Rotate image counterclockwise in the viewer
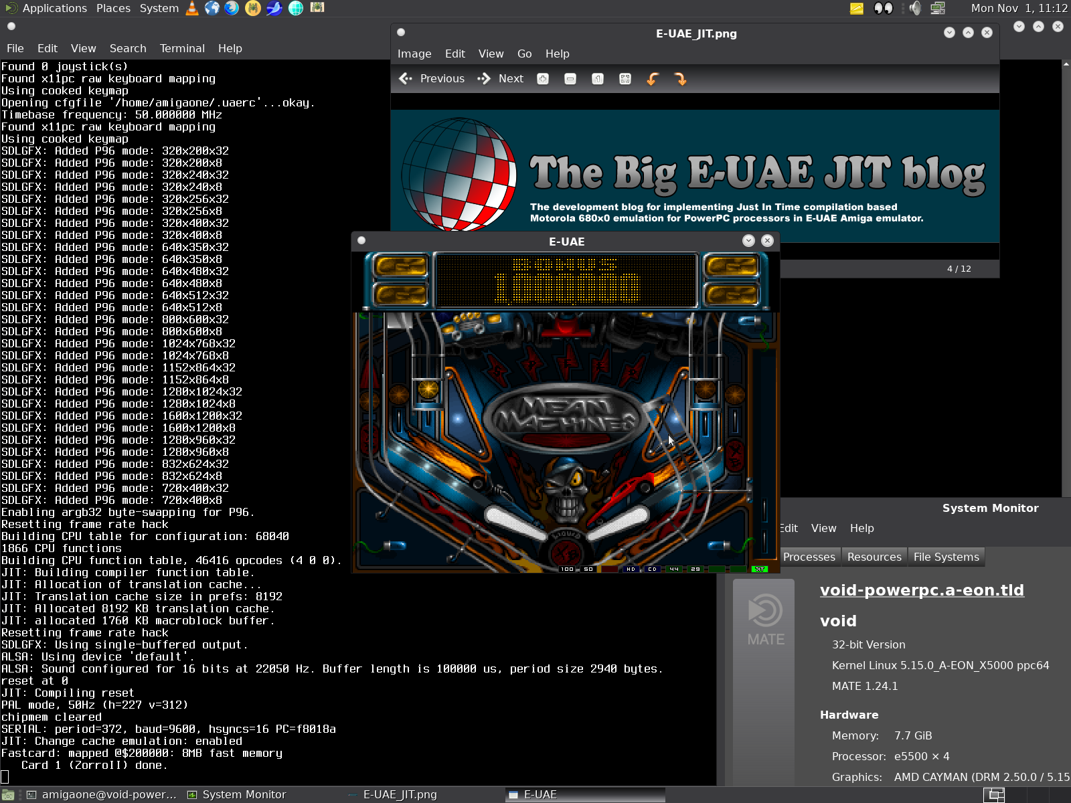The image size is (1071, 803). tap(653, 79)
